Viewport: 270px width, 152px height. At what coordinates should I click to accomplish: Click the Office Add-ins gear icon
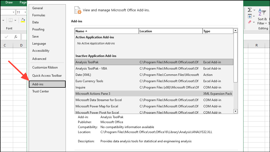(77, 10)
